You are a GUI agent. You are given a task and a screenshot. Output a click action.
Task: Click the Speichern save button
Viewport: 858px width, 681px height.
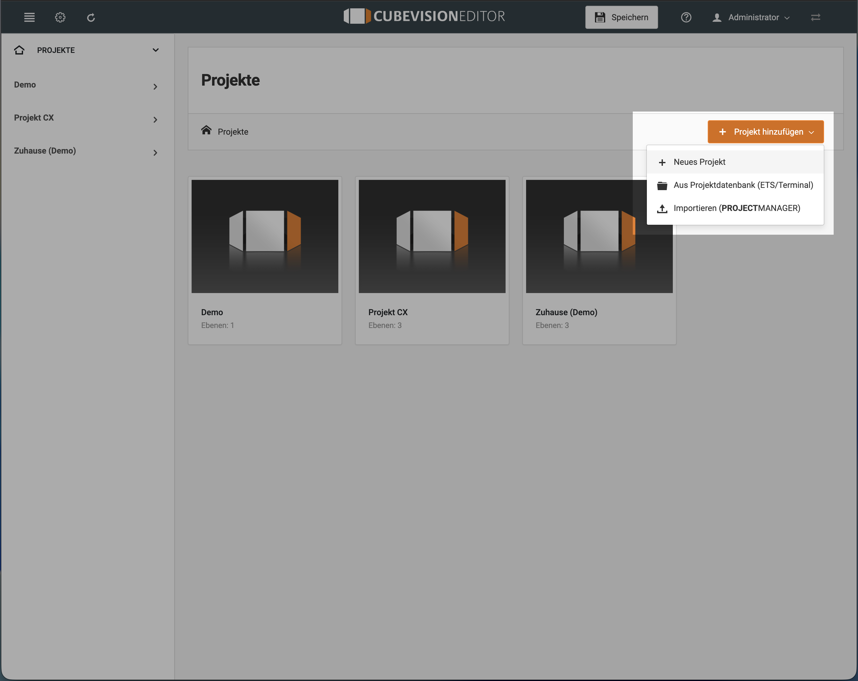pos(621,17)
